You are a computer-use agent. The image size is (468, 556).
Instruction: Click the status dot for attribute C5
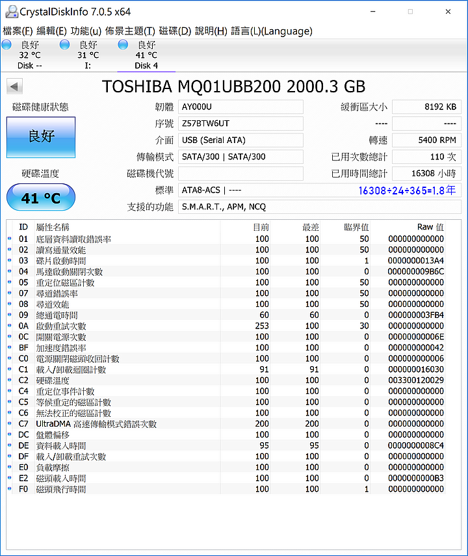click(x=10, y=402)
